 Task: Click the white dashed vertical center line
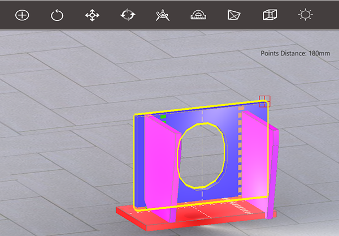202,155
